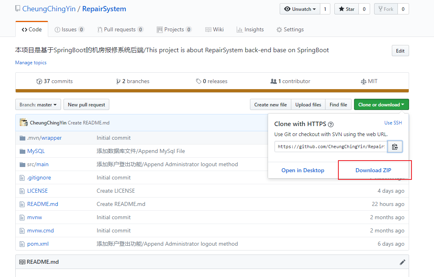Open the Create LICENSE commit message
Viewport: 434px width, 277px height.
click(x=116, y=191)
